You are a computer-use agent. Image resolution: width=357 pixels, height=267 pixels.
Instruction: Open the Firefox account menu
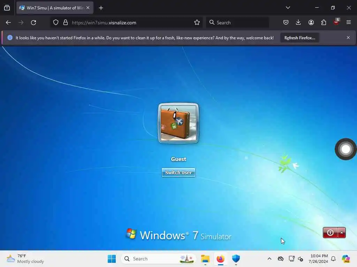tap(311, 22)
